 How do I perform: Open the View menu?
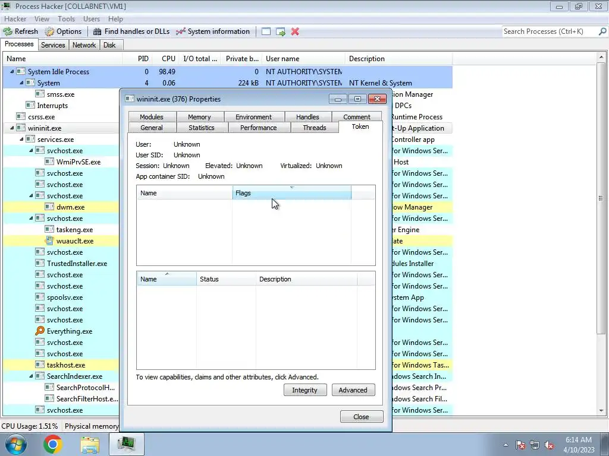(x=42, y=18)
